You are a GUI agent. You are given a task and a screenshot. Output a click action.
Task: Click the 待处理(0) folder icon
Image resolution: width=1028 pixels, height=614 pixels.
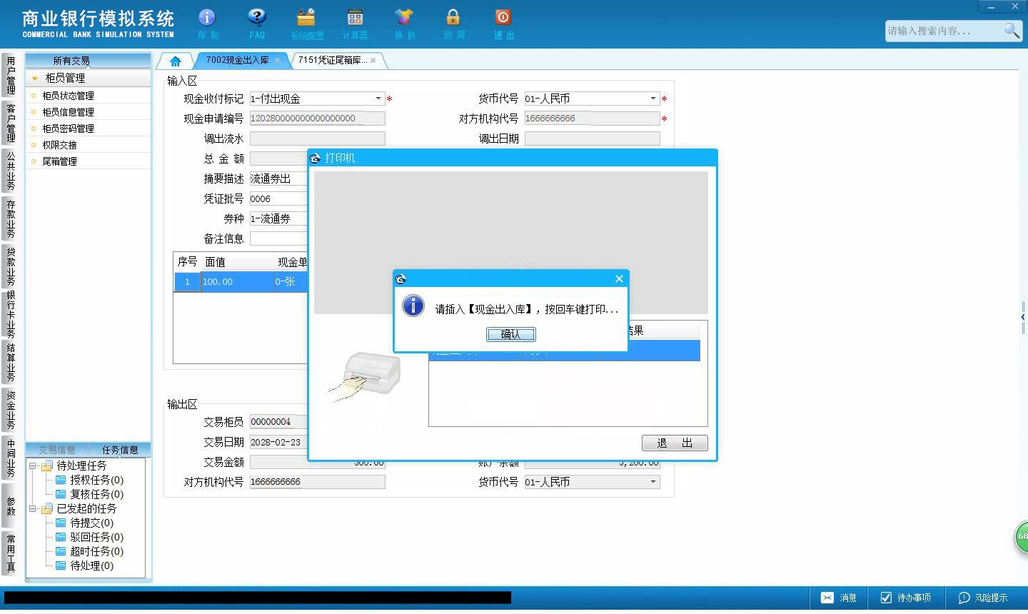click(x=61, y=565)
